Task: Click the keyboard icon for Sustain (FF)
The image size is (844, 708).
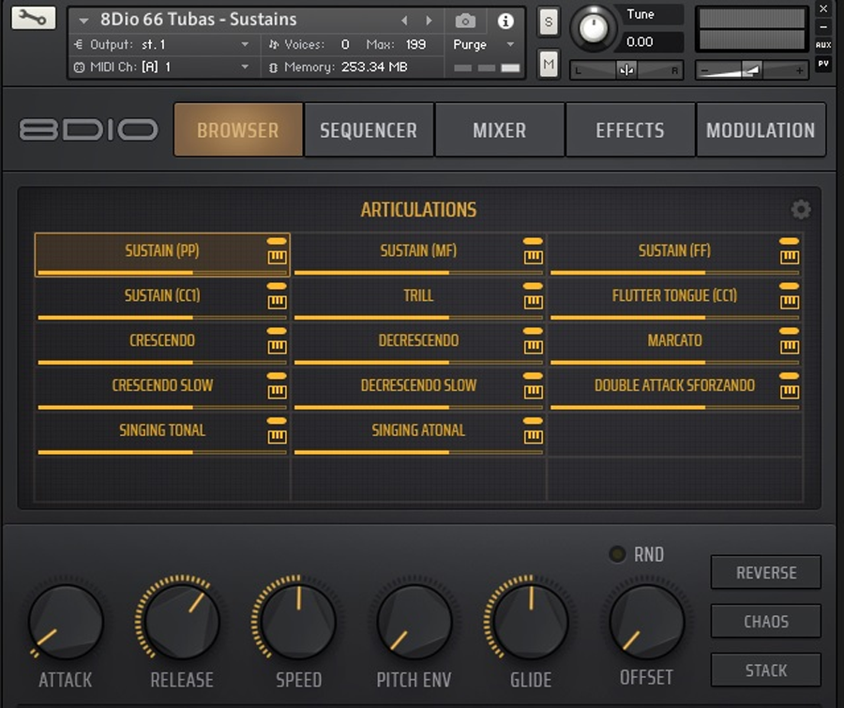Action: click(x=789, y=257)
